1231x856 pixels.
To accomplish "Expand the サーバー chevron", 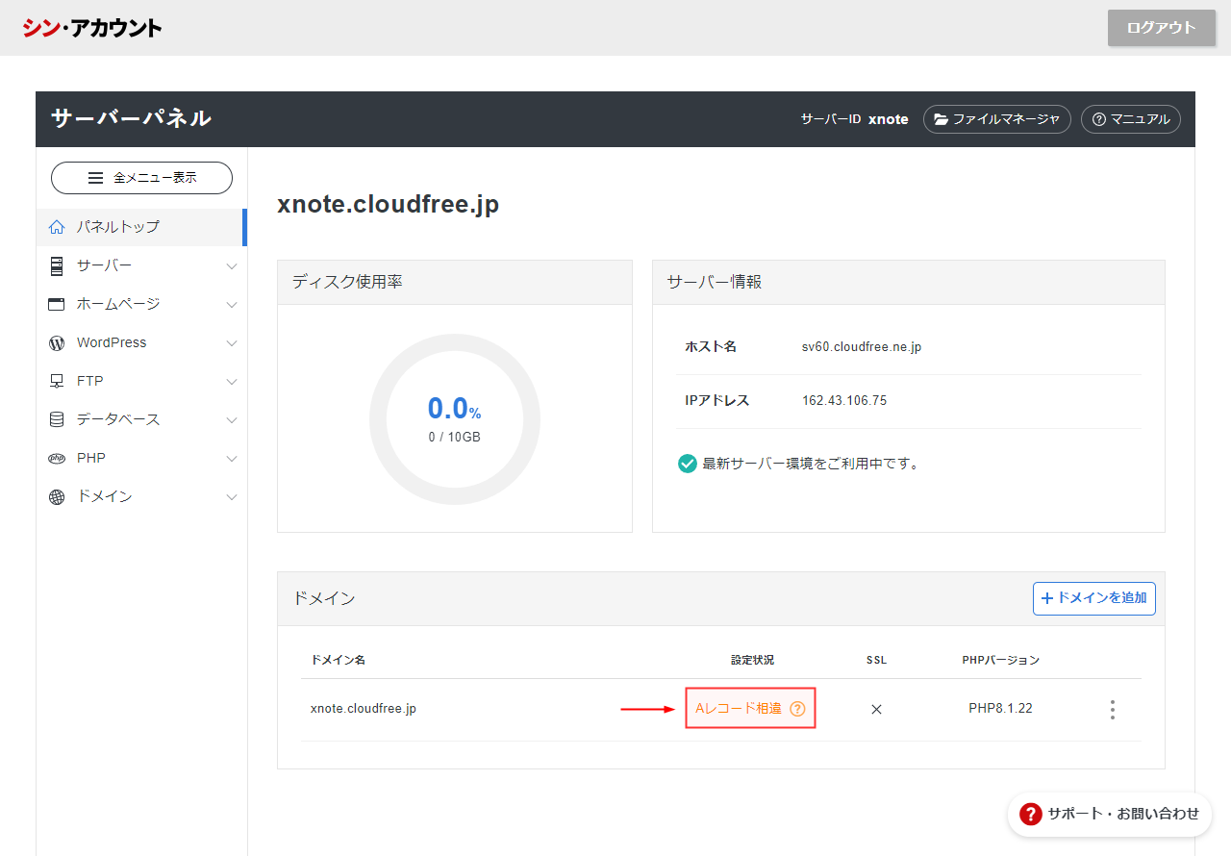I will click(x=231, y=265).
